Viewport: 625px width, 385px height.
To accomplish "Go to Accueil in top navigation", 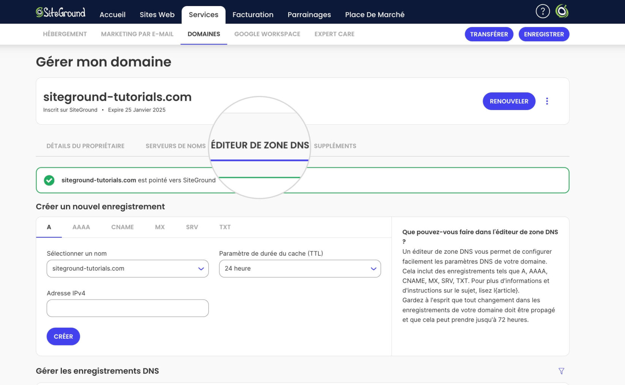I will pyautogui.click(x=112, y=14).
